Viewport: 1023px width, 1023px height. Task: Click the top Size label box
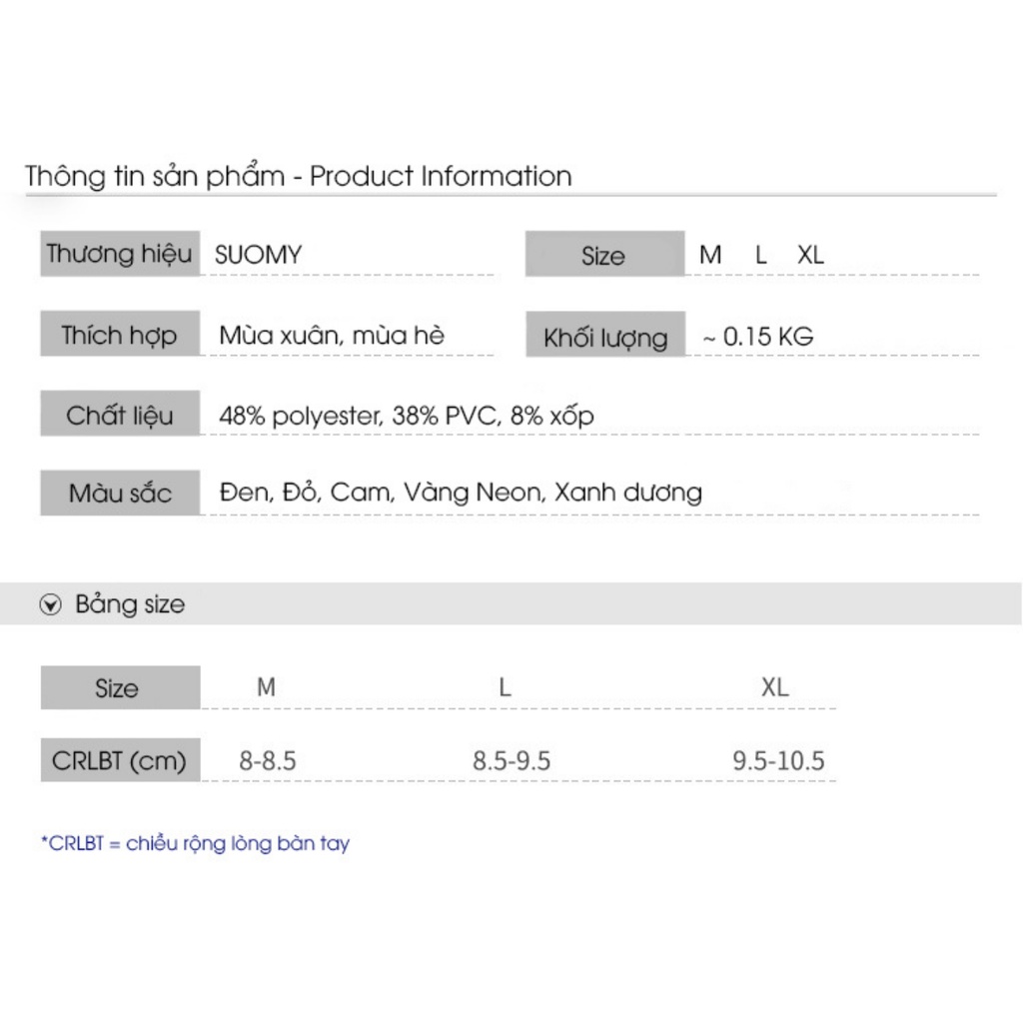coord(603,256)
